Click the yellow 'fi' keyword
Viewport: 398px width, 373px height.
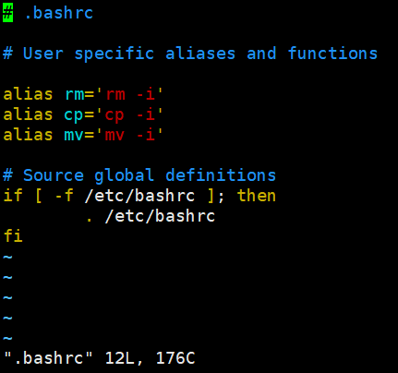click(13, 236)
